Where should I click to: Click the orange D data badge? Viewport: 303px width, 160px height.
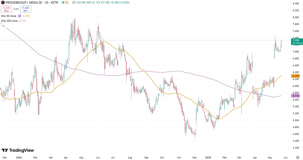[67, 2]
